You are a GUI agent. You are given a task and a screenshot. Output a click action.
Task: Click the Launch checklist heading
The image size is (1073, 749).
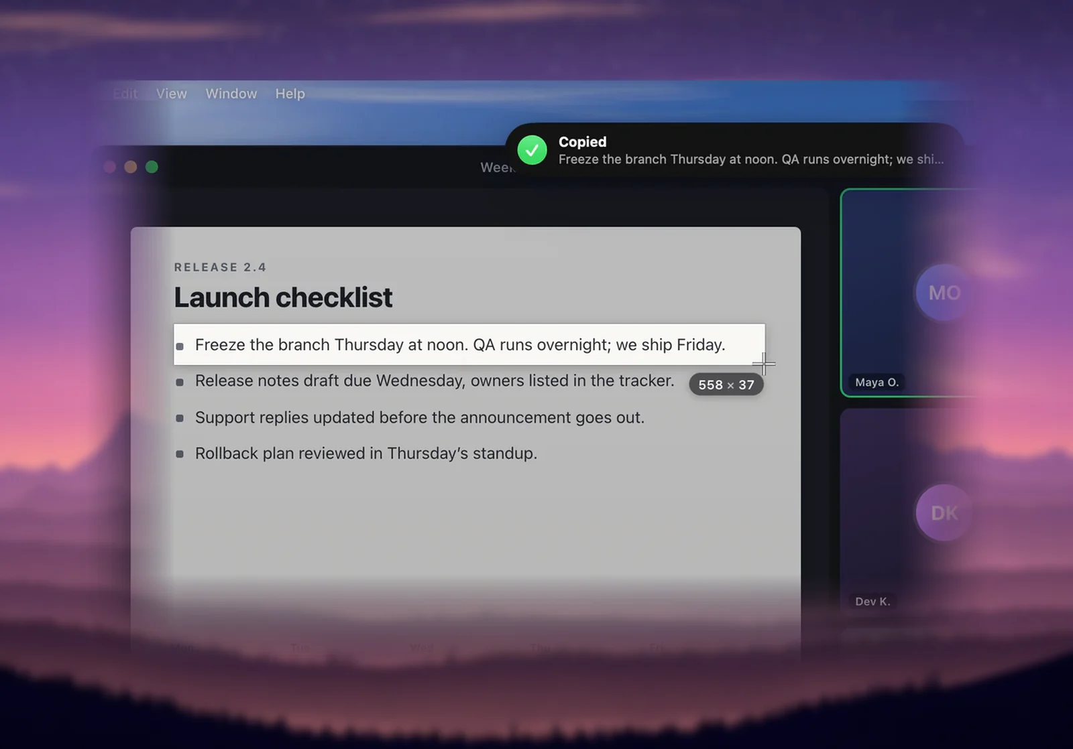click(x=283, y=297)
